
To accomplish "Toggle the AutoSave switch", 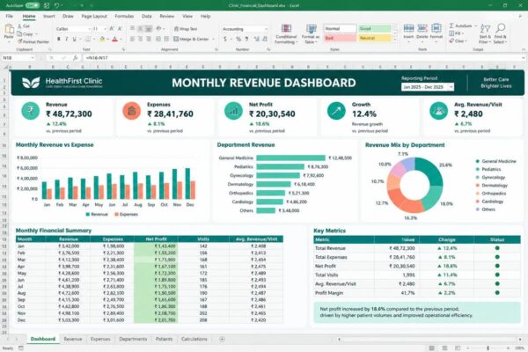I will coord(33,6).
